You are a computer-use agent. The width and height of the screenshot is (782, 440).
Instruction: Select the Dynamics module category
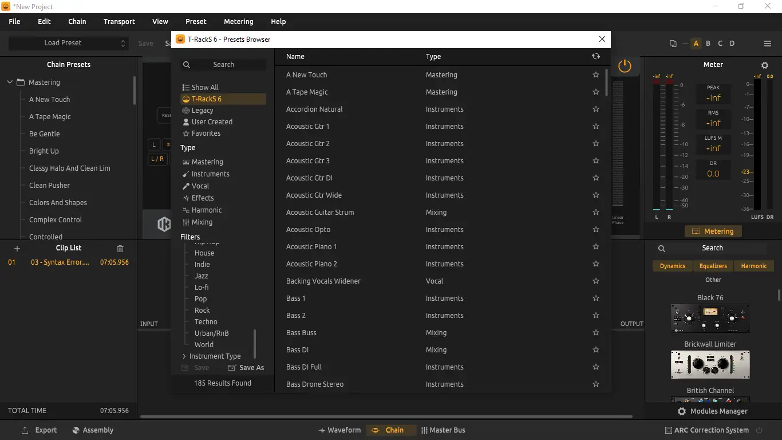673,266
